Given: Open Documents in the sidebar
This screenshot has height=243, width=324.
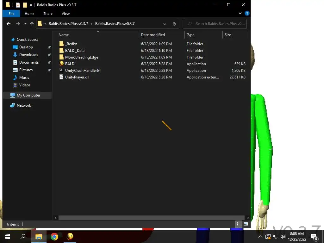Looking at the screenshot, I should (29, 62).
